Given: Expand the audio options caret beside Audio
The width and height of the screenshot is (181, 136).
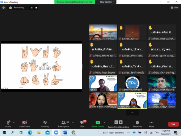Looking at the screenshot, I should coord(14,123).
